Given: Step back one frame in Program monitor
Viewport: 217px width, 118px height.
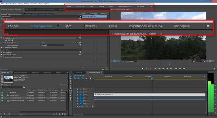Looking at the screenshot, I should click(159, 69).
